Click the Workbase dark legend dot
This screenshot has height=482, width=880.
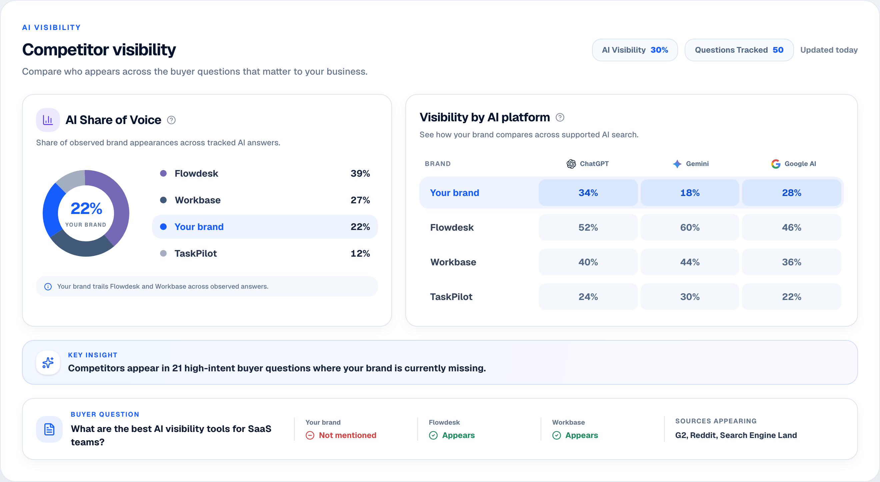[x=163, y=200]
